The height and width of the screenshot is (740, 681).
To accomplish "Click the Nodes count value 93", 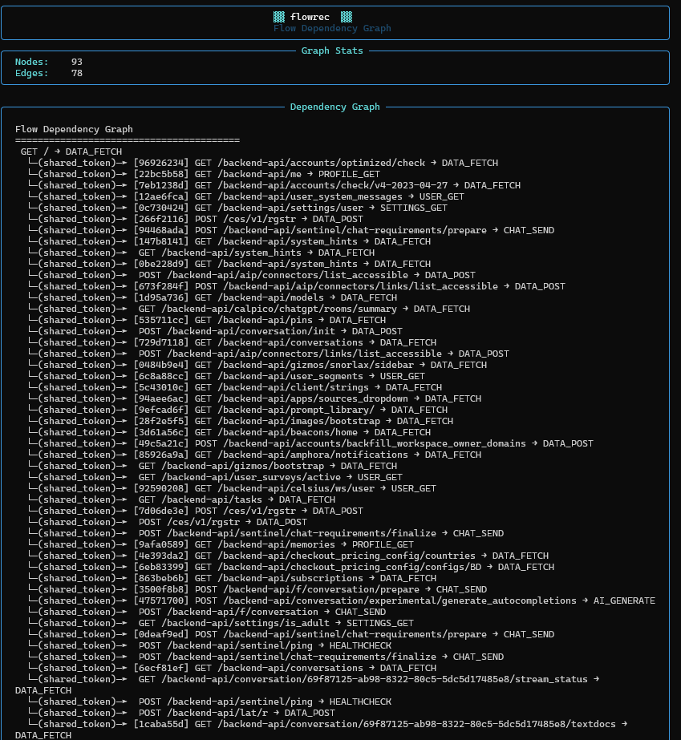I will [x=77, y=62].
